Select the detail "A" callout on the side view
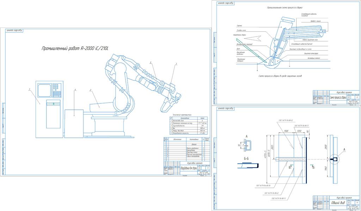This screenshot has width=361, height=211. coord(344,150)
